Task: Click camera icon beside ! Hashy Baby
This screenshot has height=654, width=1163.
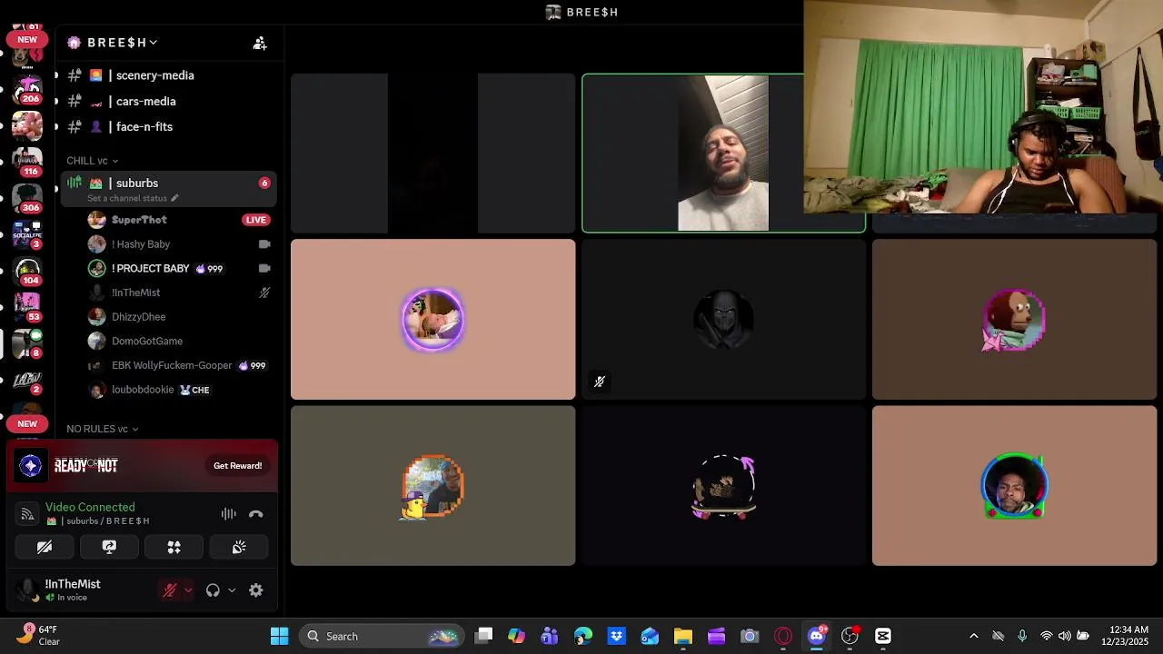Action: click(x=264, y=244)
